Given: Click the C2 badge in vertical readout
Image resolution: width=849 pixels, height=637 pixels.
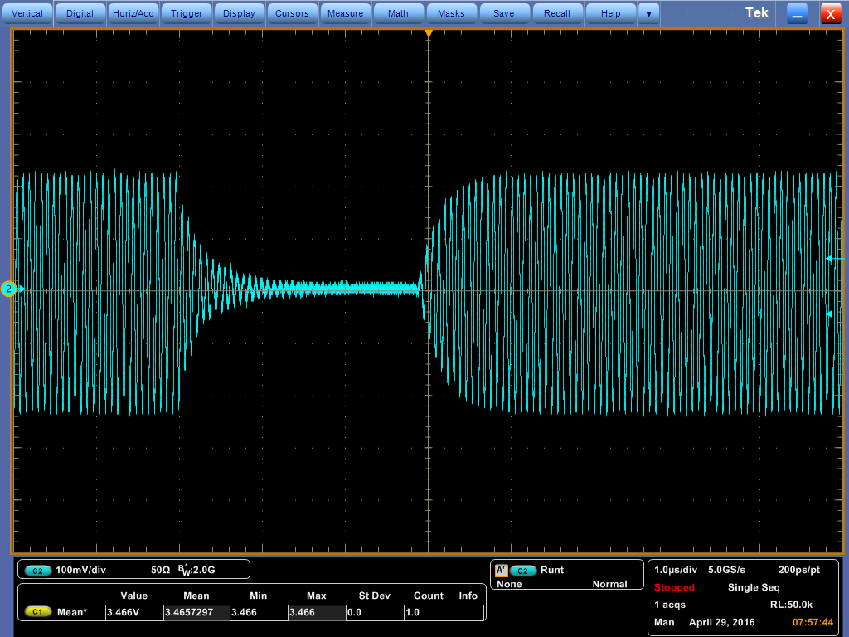Looking at the screenshot, I should point(37,571).
